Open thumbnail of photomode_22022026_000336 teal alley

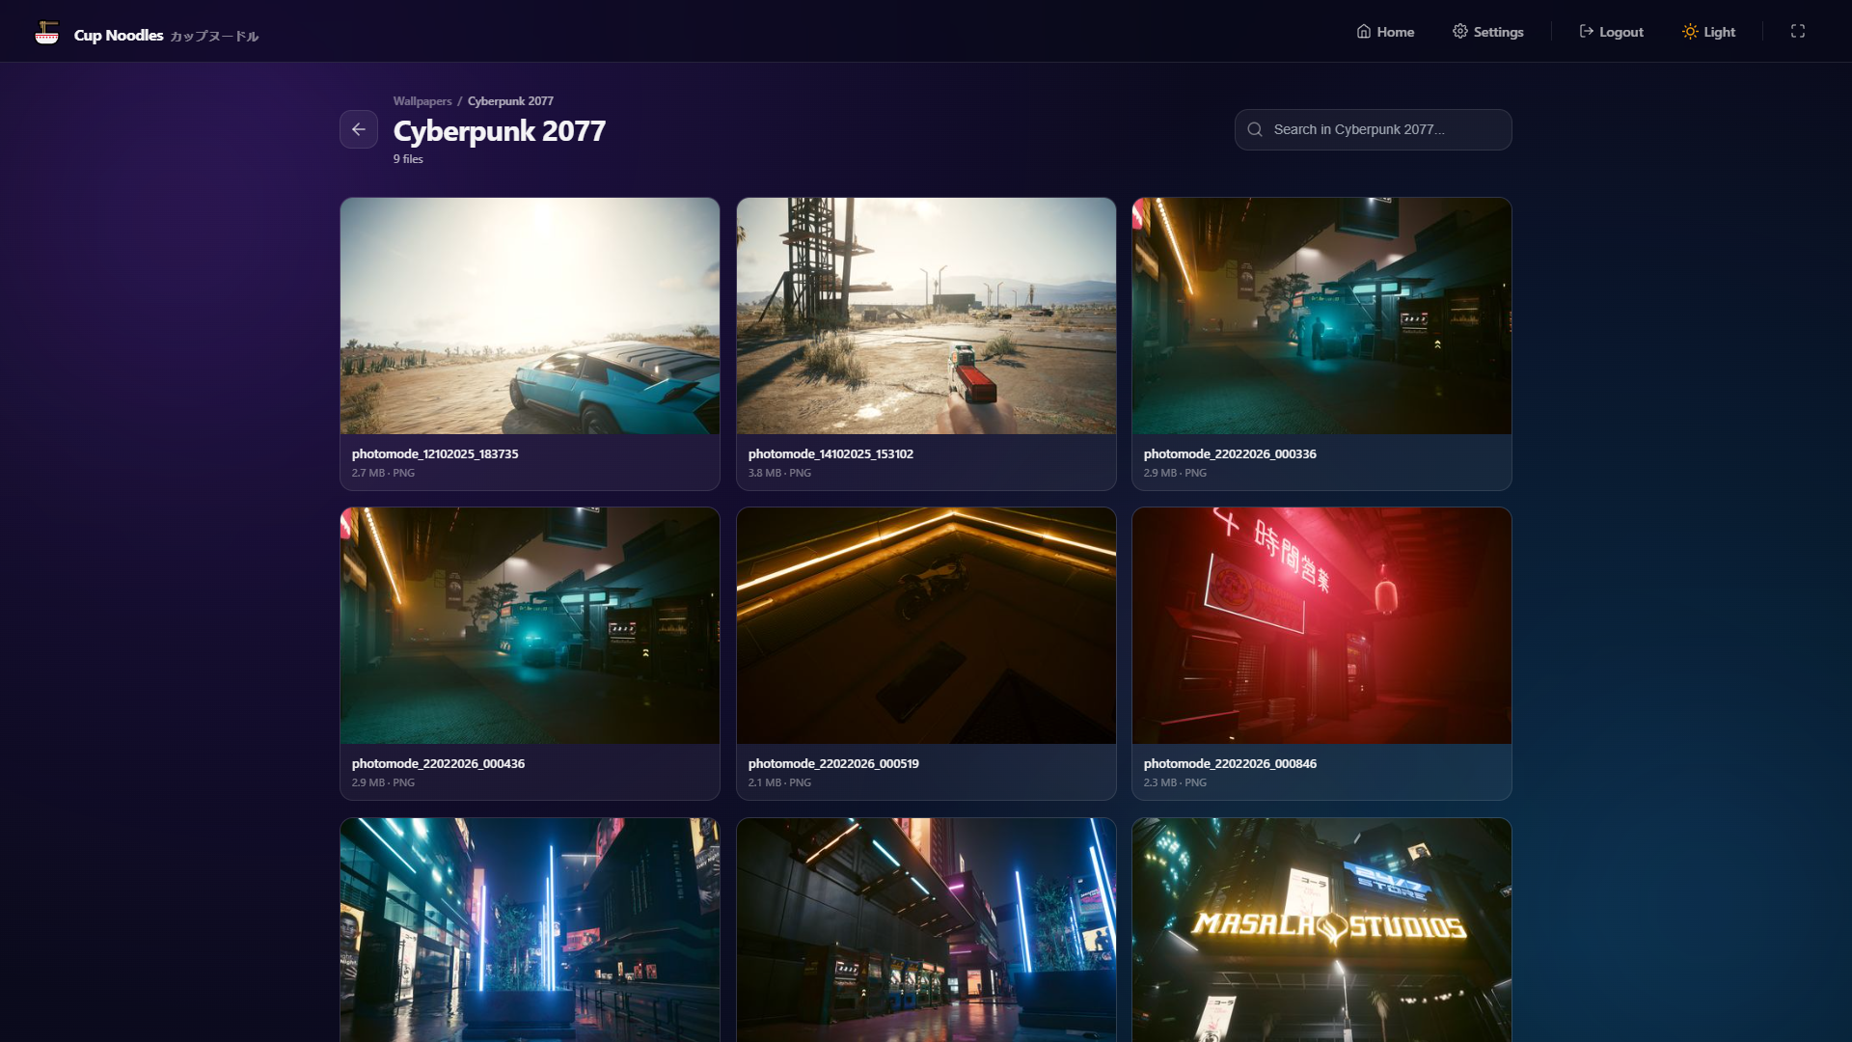click(x=1321, y=315)
